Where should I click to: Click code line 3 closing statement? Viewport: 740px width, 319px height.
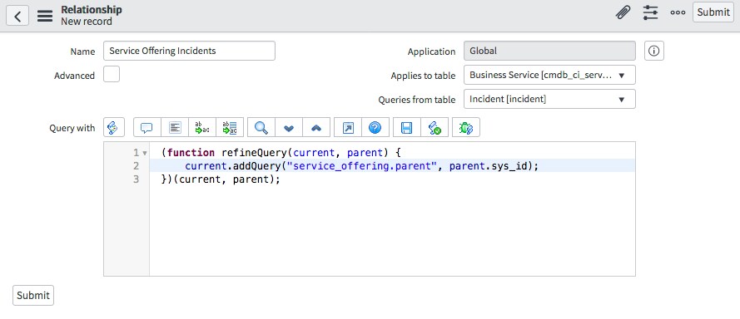pyautogui.click(x=221, y=179)
